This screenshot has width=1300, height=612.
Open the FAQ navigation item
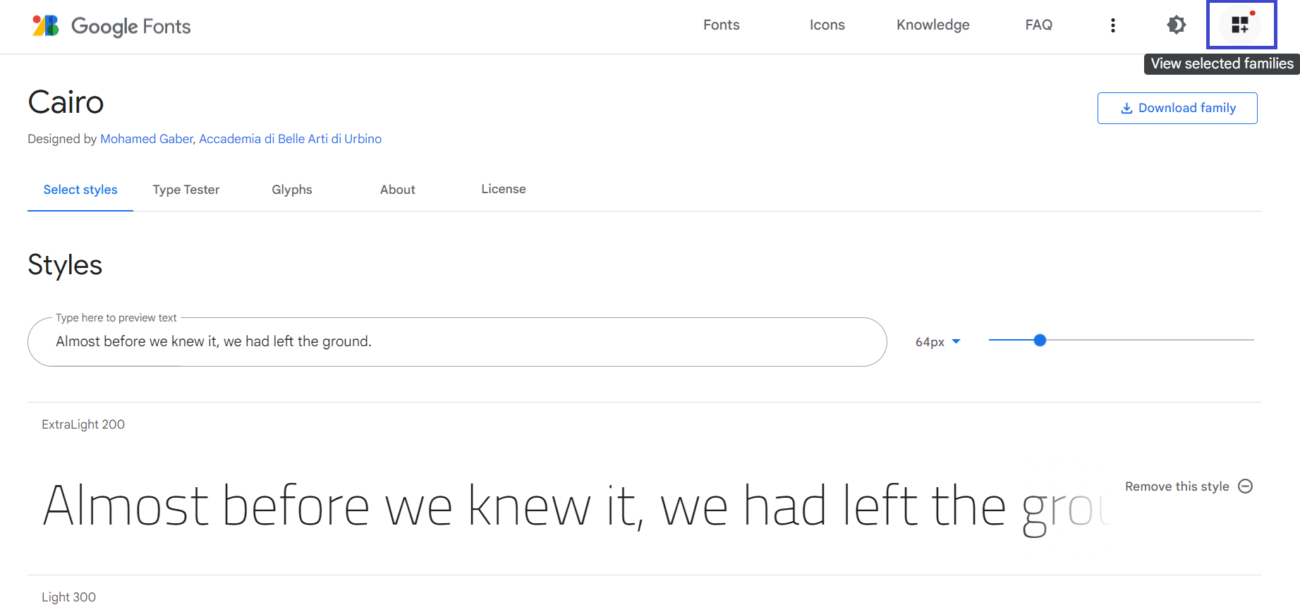click(1039, 25)
